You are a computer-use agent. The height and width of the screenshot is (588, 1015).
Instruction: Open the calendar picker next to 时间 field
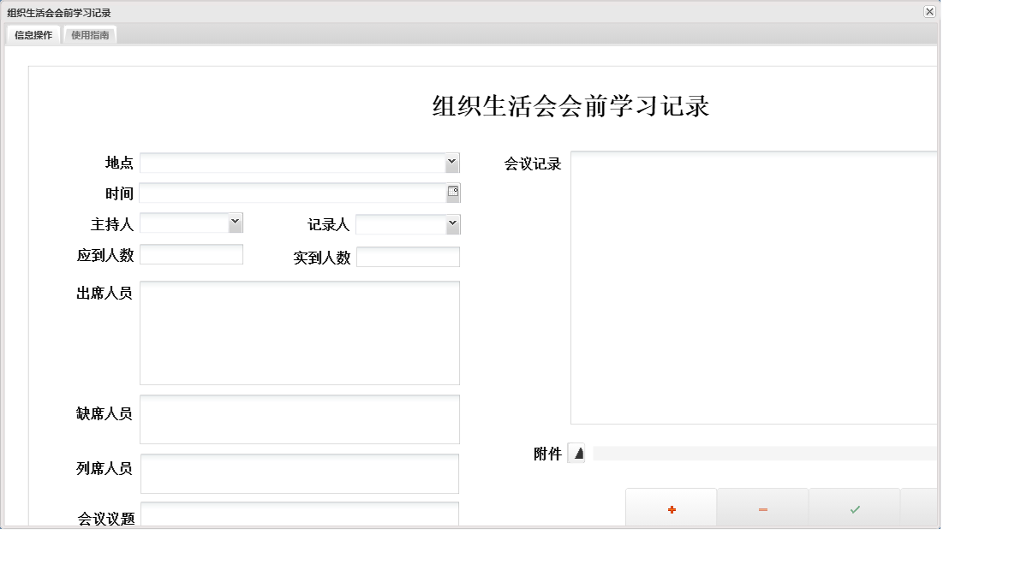(454, 193)
